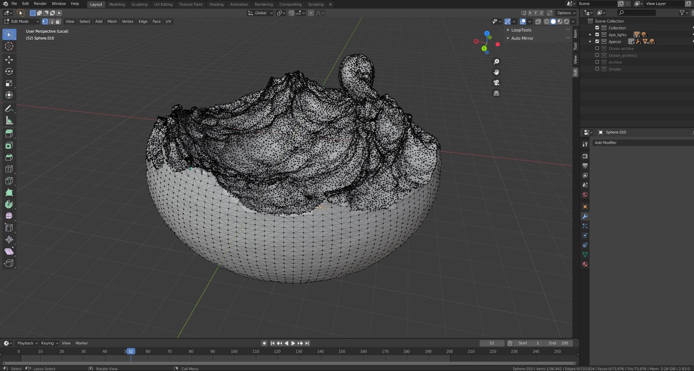Choose the Extrude Region tool
Viewport: 694px width, 371px height.
coord(9,133)
